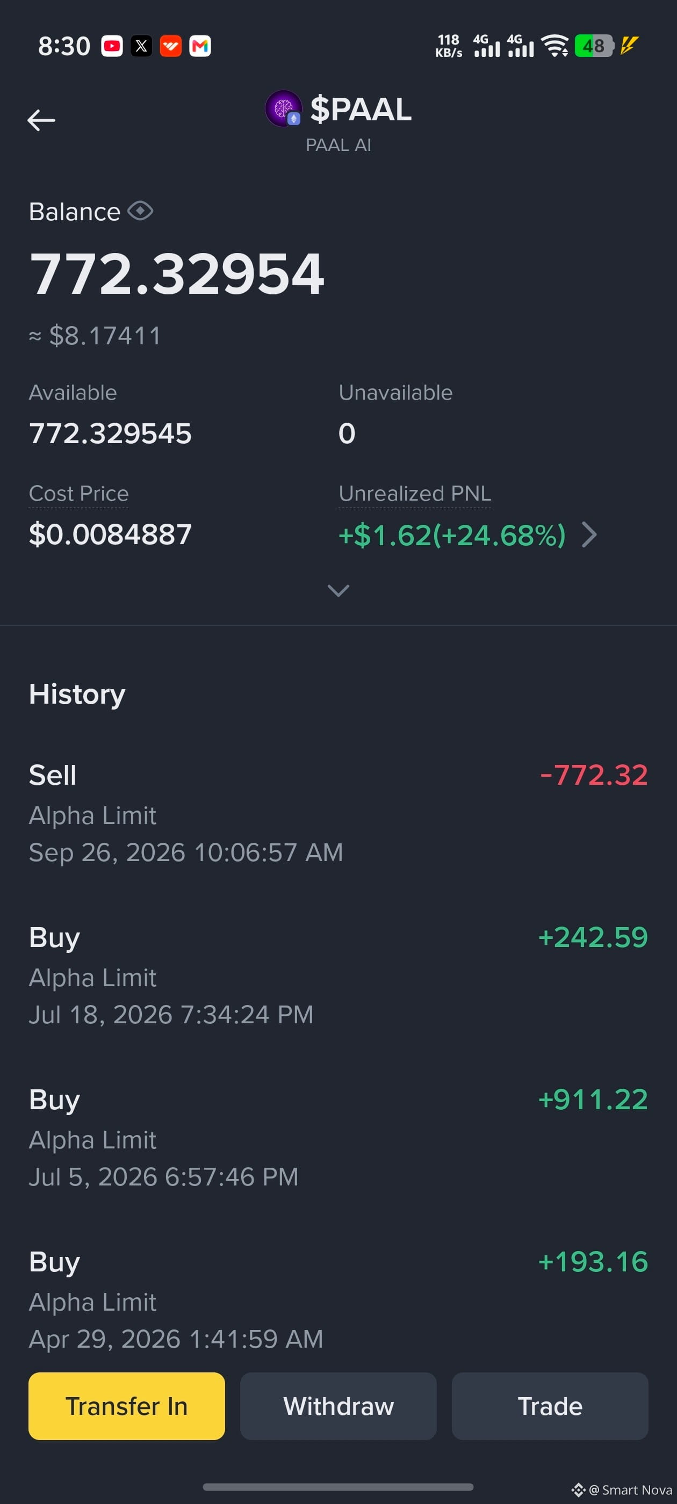Open Unrealized PNL details arrow
677x1504 pixels.
(x=589, y=535)
